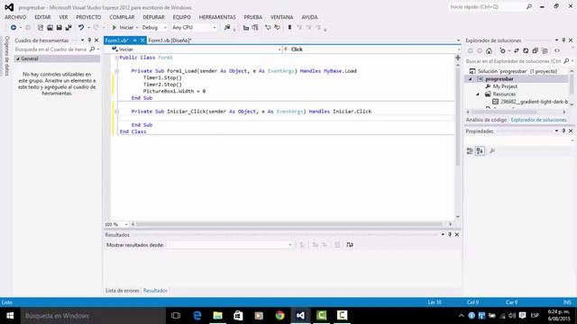This screenshot has height=324, width=577.
Task: Collapse Form1_Load sub outlining marker
Action: (116, 71)
